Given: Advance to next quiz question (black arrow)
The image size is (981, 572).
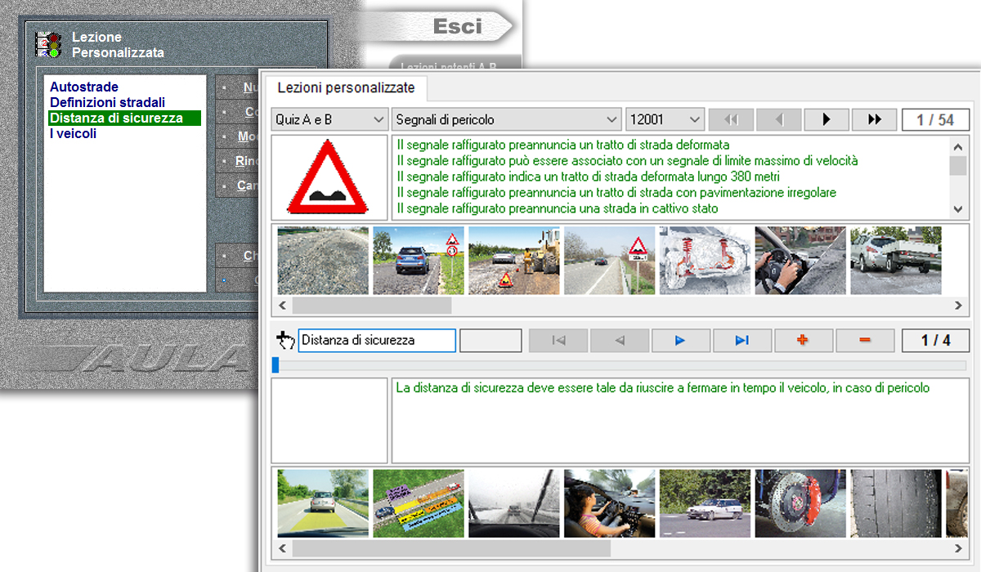Looking at the screenshot, I should pyautogui.click(x=826, y=119).
